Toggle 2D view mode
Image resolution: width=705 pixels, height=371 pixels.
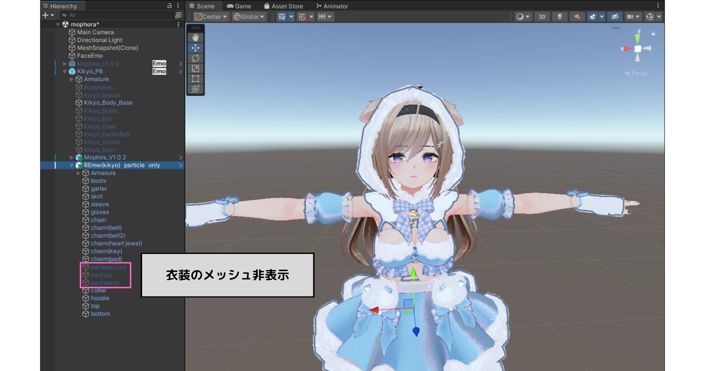coord(541,16)
